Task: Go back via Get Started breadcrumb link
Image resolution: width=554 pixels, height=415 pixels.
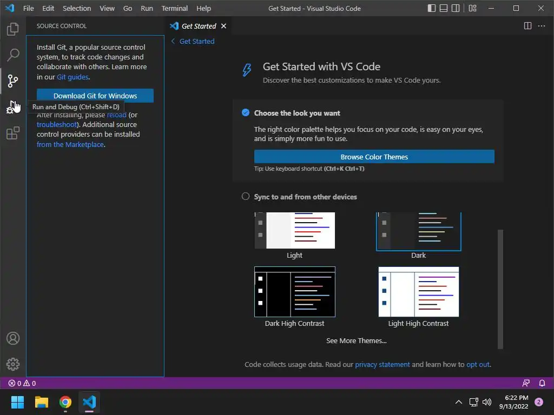Action: coord(193,41)
